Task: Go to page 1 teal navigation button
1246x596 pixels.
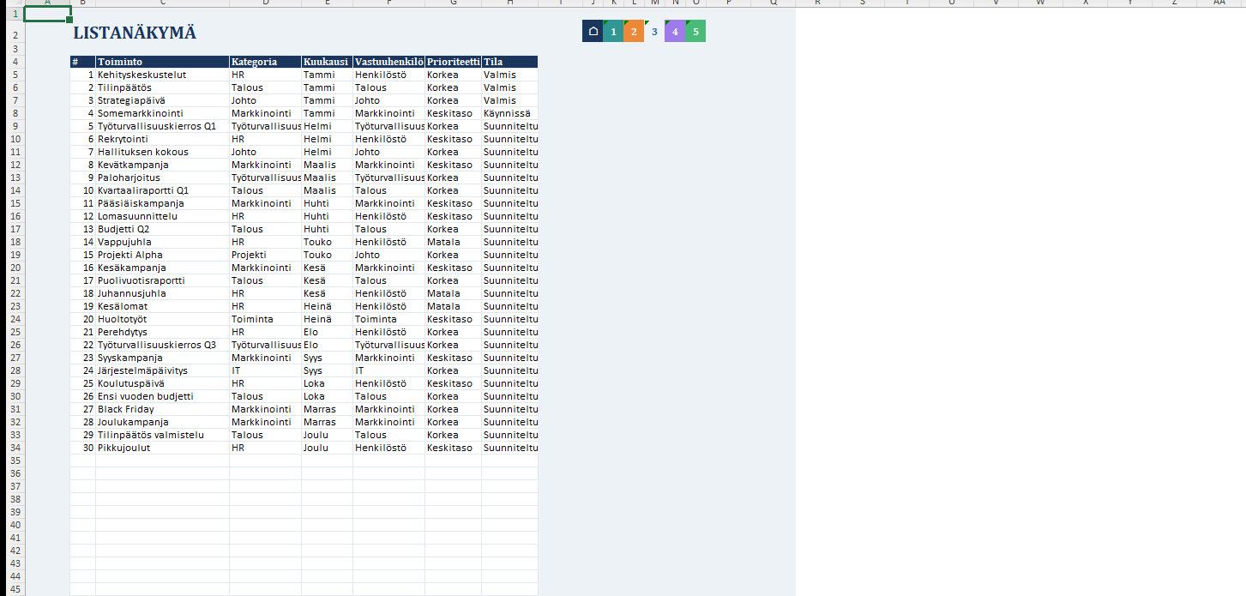Action: coord(613,32)
